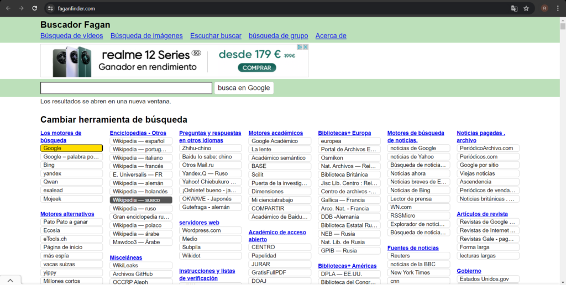Choose New York Times source
Viewport: 566px width, 285px height.
[x=418, y=273]
